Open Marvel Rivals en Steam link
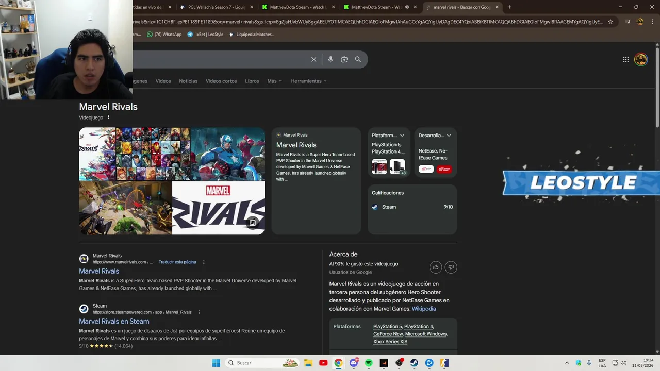 [114, 321]
